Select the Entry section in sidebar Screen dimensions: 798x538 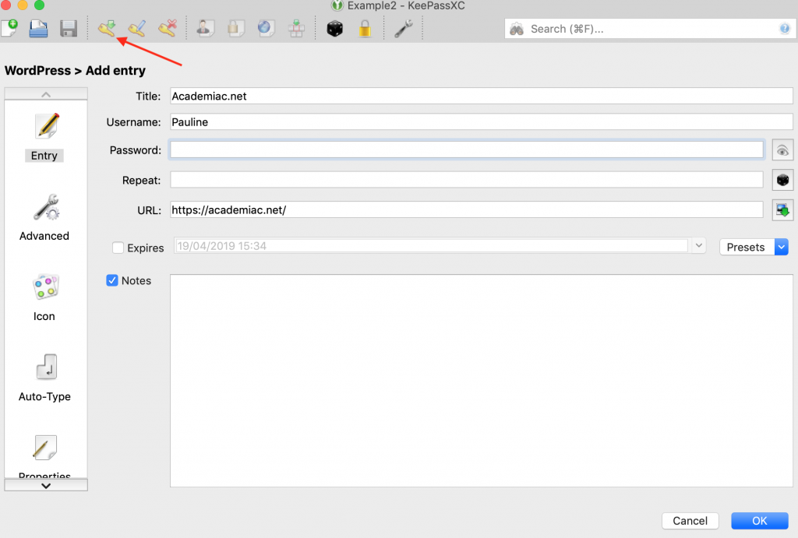(44, 137)
